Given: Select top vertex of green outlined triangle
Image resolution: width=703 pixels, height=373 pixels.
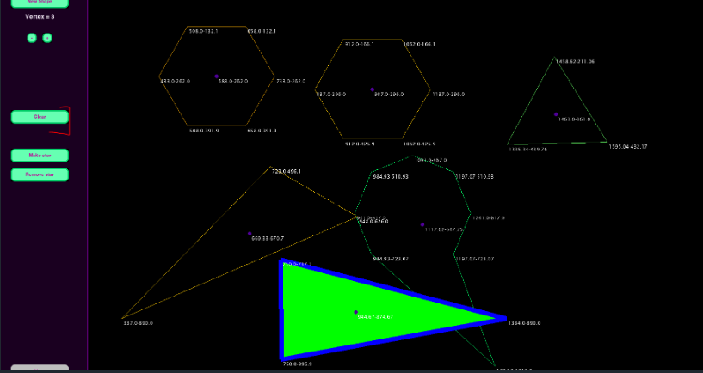Looking at the screenshot, I should tap(556, 58).
